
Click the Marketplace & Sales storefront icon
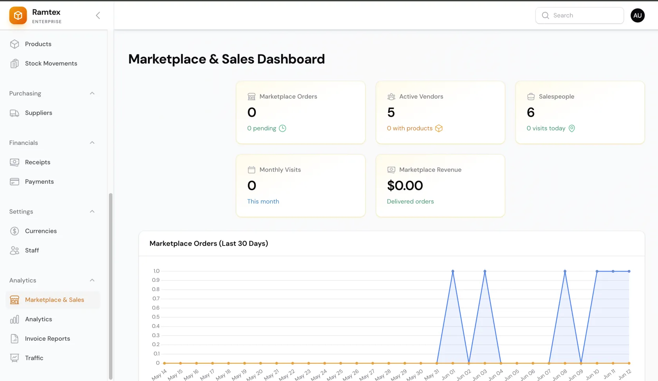(14, 300)
